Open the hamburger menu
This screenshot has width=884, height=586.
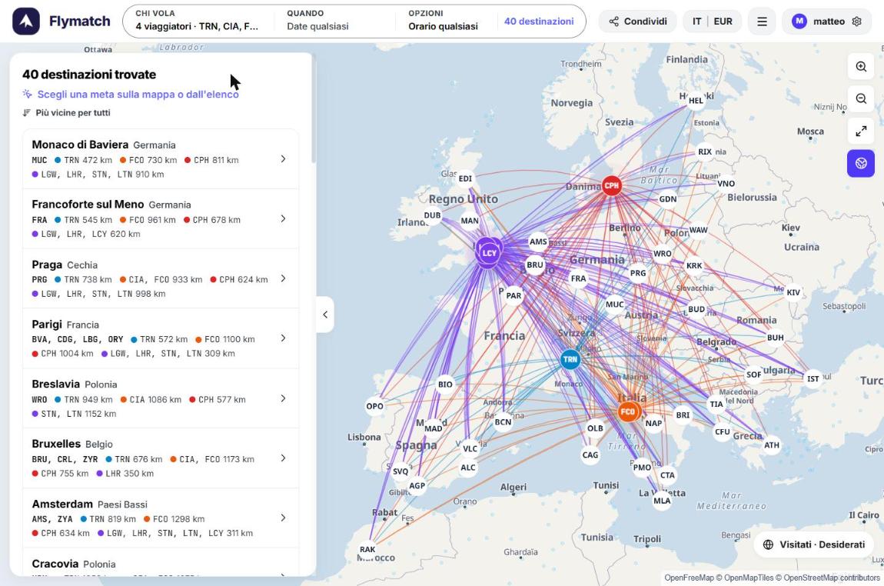(x=762, y=22)
